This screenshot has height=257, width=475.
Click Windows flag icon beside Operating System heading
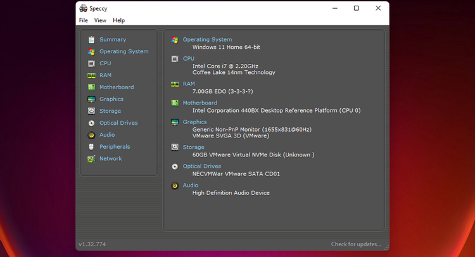click(x=175, y=40)
